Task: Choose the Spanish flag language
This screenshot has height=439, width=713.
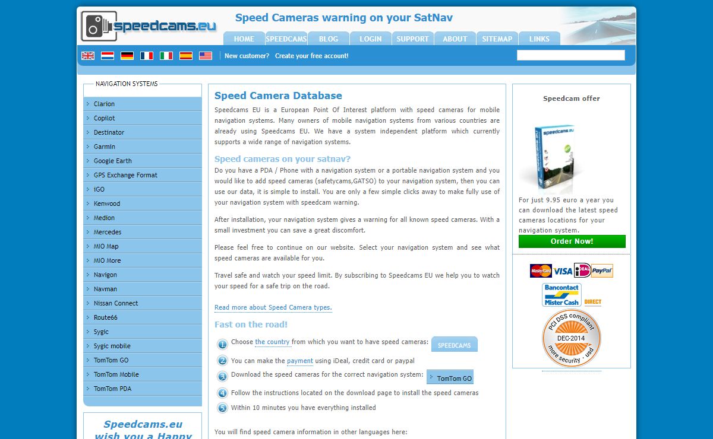Action: [186, 56]
